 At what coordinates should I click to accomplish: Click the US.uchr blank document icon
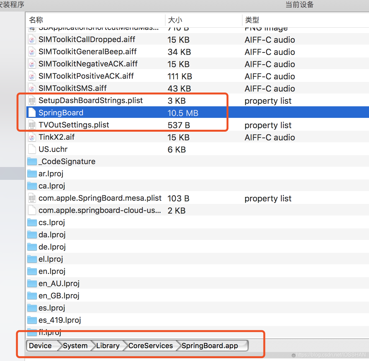point(32,149)
